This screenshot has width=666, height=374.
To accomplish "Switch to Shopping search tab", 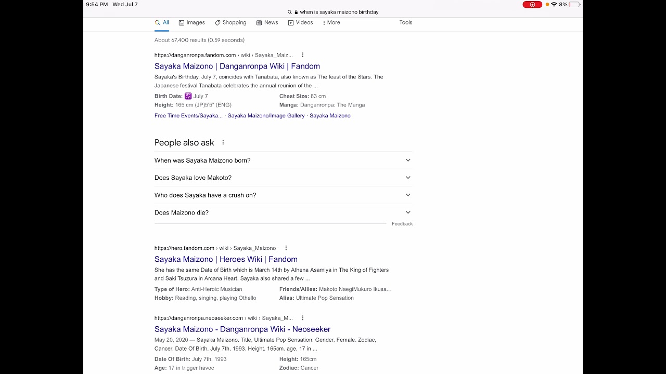I will pos(230,23).
